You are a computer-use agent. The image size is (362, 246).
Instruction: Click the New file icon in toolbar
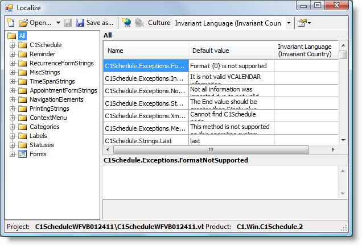[11, 23]
